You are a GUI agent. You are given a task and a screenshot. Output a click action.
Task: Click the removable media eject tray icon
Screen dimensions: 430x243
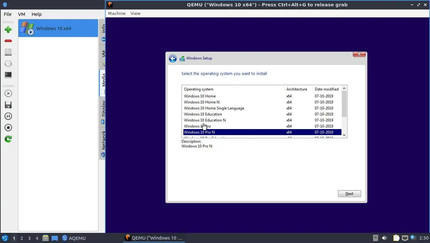pyautogui.click(x=375, y=238)
